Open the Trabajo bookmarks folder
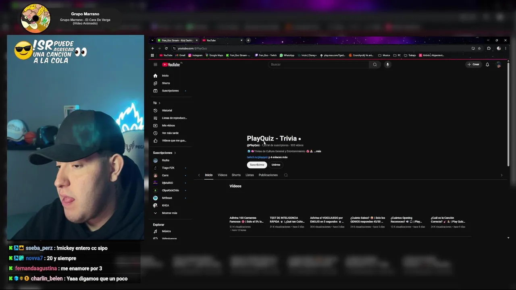Image resolution: width=516 pixels, height=290 pixels. click(410, 55)
